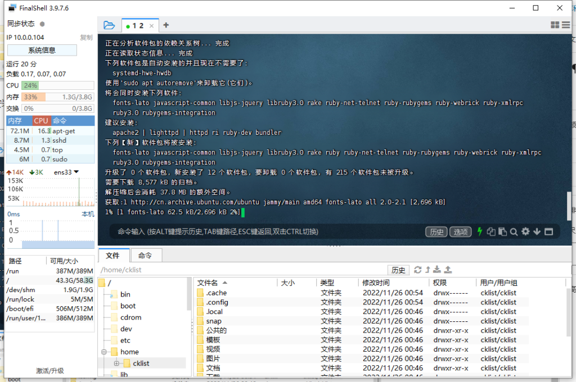Sort by 用户/用户组 column header

(520, 283)
